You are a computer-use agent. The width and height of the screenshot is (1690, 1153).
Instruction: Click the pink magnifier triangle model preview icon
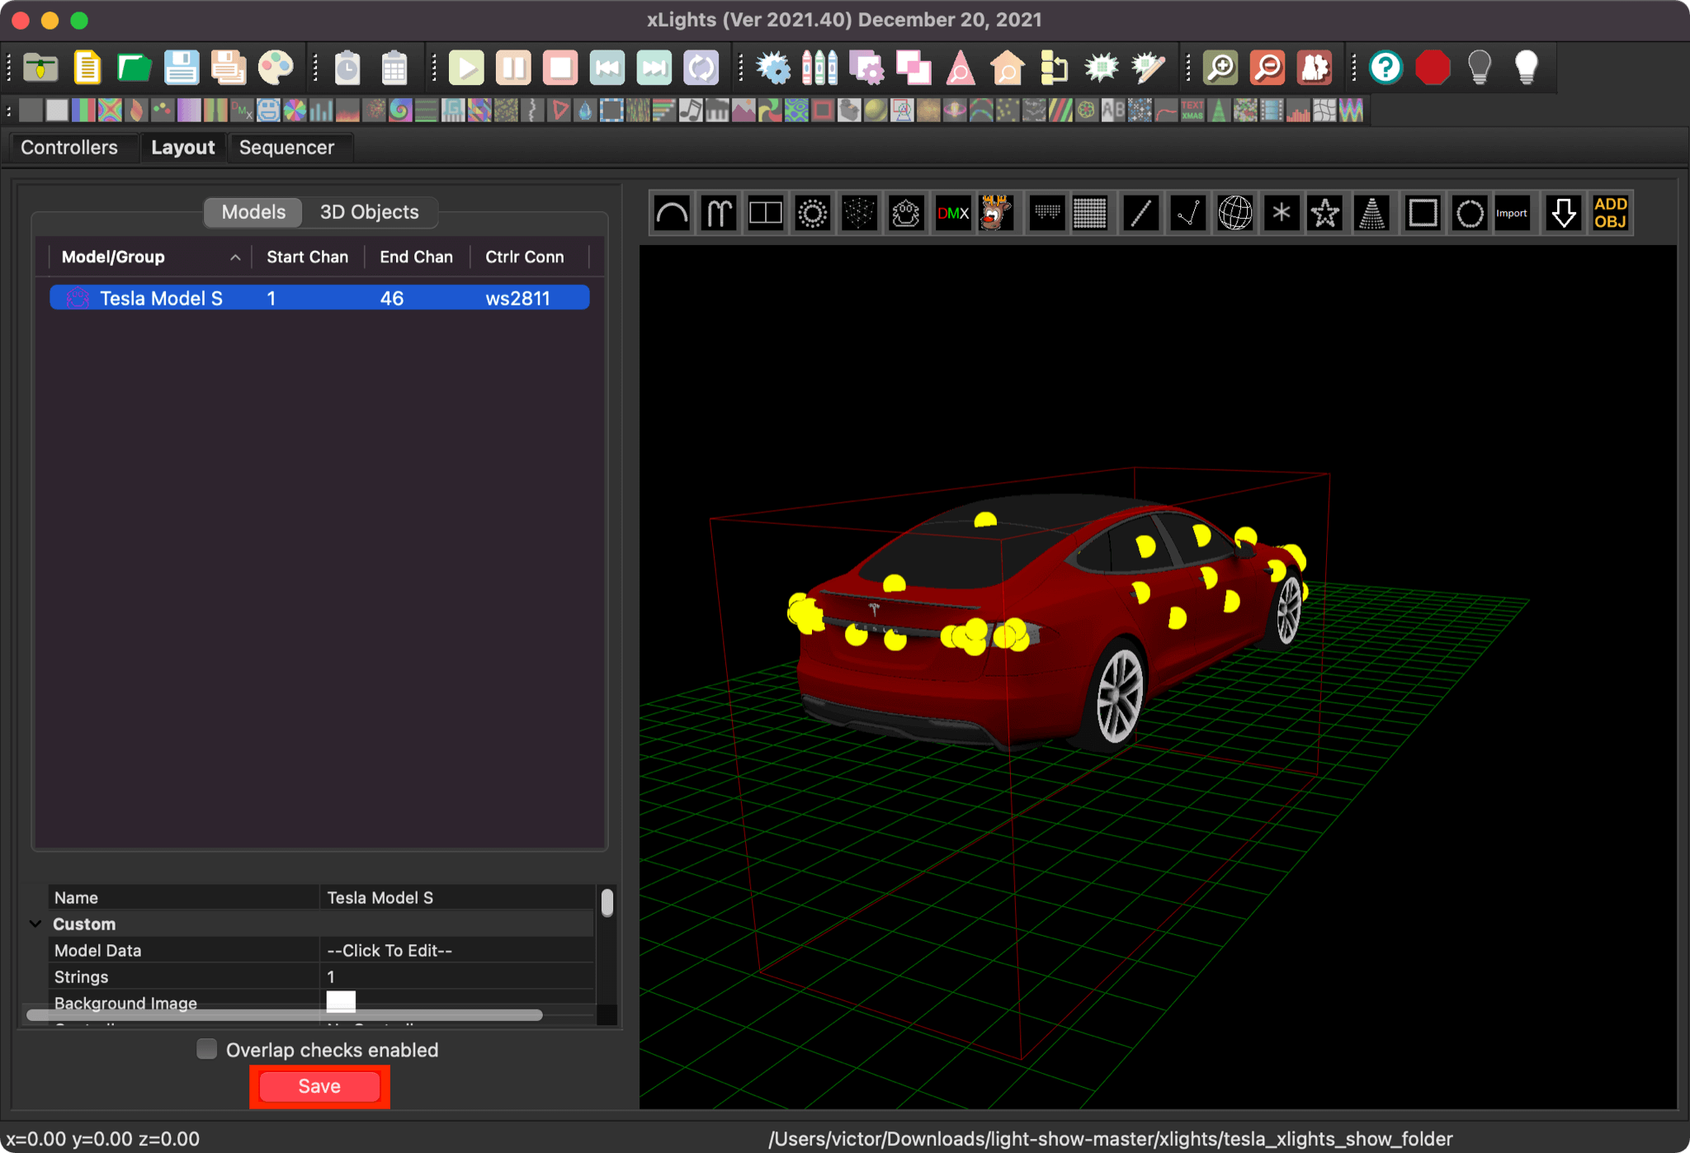pos(961,68)
